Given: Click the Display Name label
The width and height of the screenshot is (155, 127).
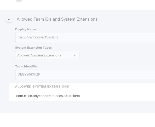Looking at the screenshot, I should point(26,29).
